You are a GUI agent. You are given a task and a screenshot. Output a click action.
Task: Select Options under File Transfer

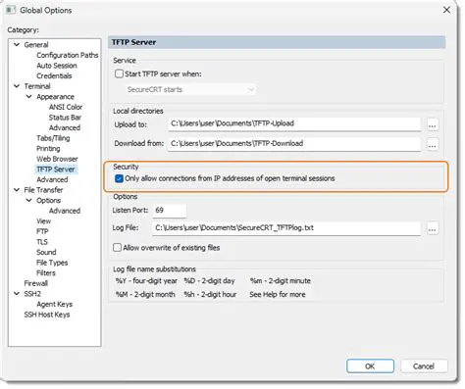point(48,201)
